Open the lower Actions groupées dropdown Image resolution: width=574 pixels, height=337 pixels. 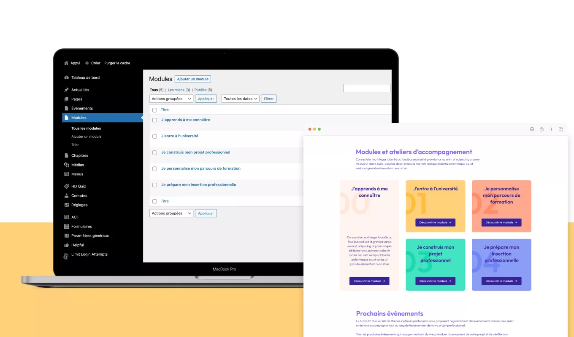point(171,213)
